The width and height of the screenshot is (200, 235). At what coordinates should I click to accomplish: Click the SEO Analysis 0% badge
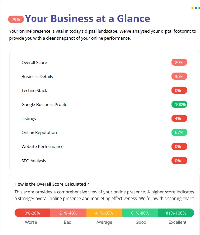click(179, 161)
